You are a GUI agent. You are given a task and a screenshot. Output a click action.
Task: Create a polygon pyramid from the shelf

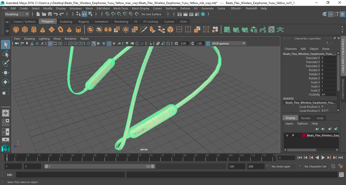69,30
